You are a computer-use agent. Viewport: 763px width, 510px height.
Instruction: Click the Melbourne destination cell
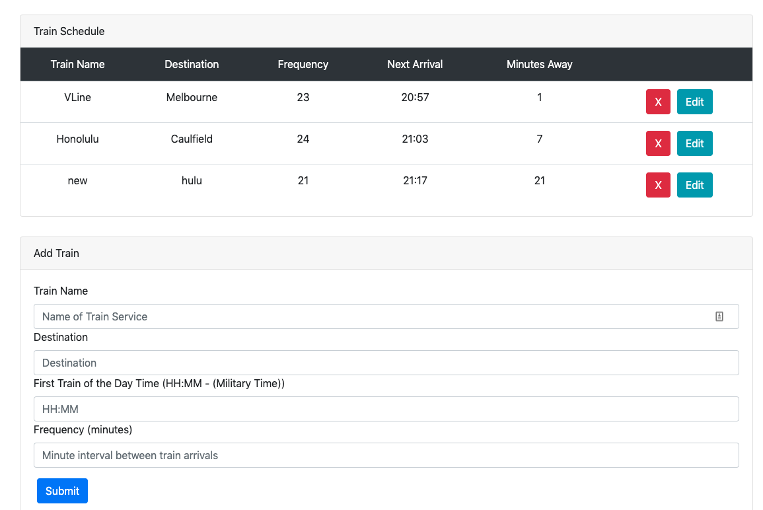(x=192, y=97)
